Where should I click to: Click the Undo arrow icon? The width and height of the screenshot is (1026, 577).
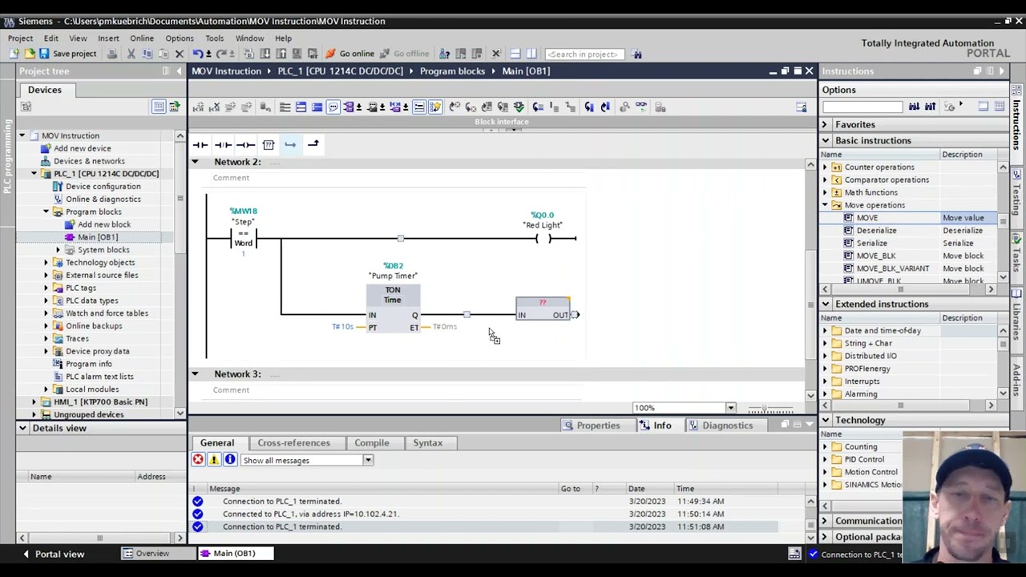coord(197,54)
